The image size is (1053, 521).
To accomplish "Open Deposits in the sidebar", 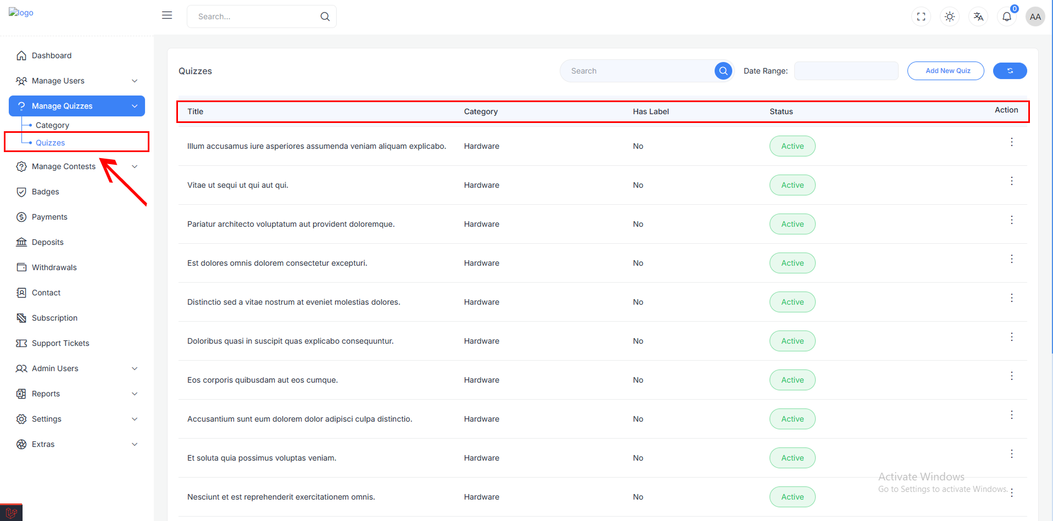I will [77, 242].
